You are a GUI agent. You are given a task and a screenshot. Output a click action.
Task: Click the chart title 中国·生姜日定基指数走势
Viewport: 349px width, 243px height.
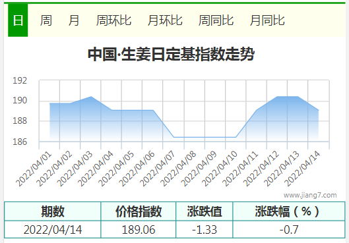pos(171,54)
